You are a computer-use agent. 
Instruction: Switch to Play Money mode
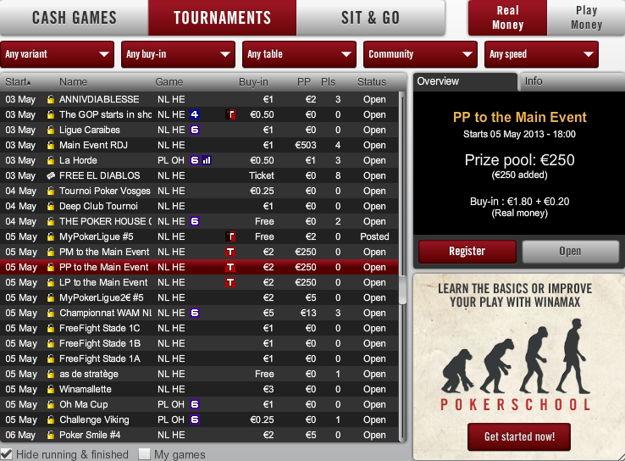pyautogui.click(x=586, y=18)
